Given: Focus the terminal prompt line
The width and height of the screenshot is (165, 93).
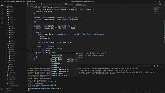Looking at the screenshot, I should [29, 90].
